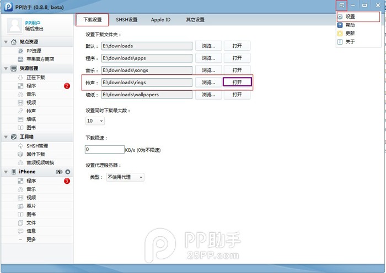Viewport: 386px width, 273px height.
Task: Click the red badge 2 beside 程序
Action: click(67, 86)
